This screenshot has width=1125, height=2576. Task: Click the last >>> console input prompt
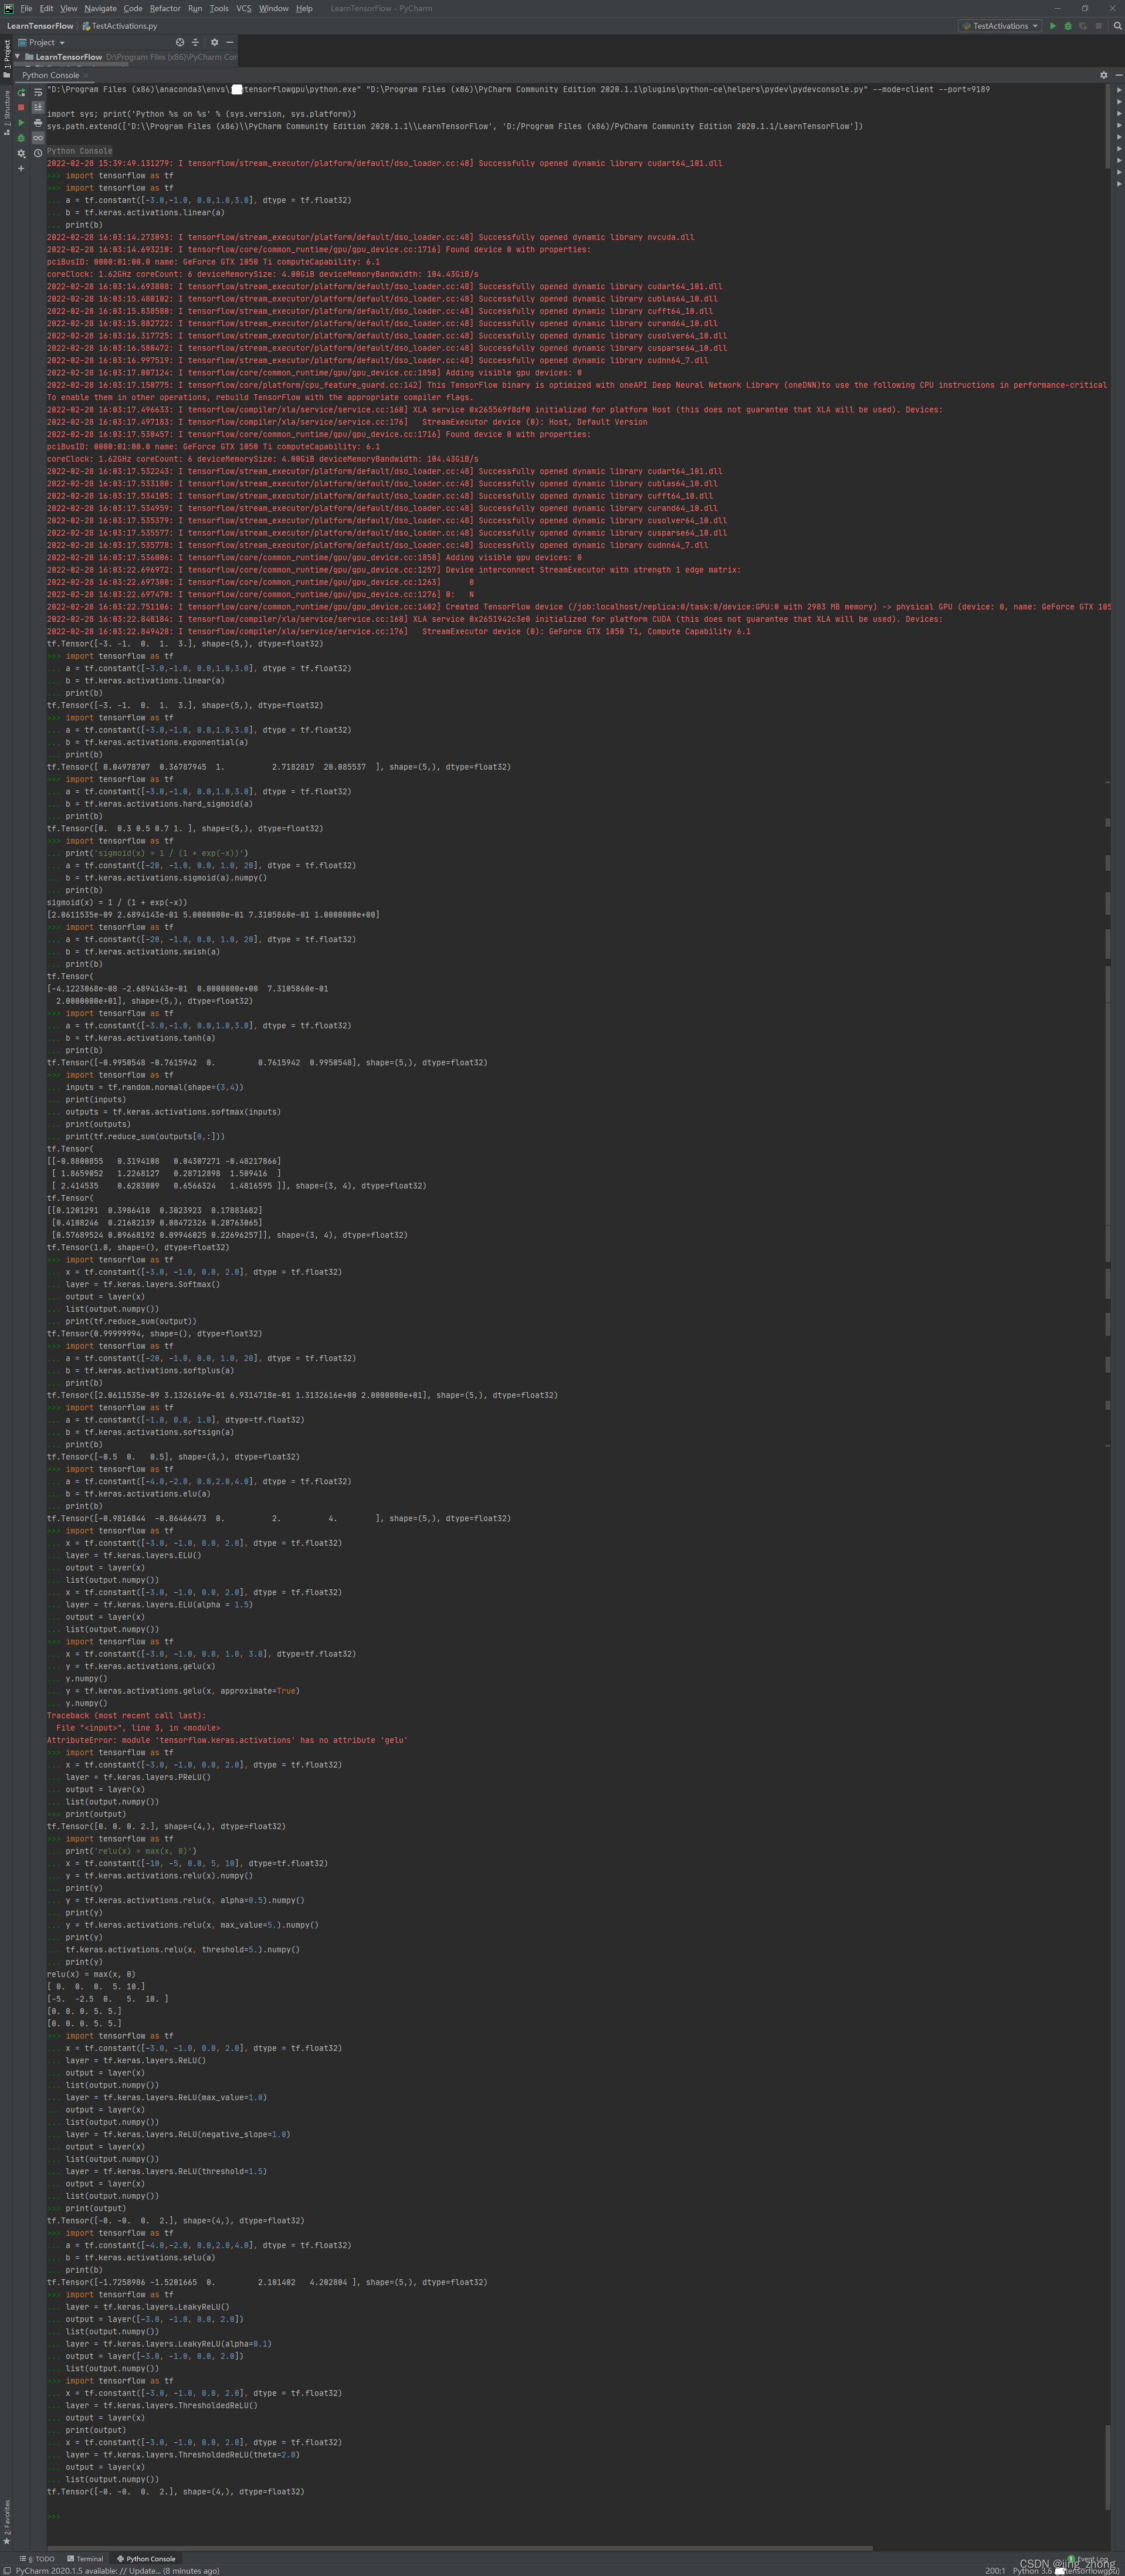[x=54, y=2516]
